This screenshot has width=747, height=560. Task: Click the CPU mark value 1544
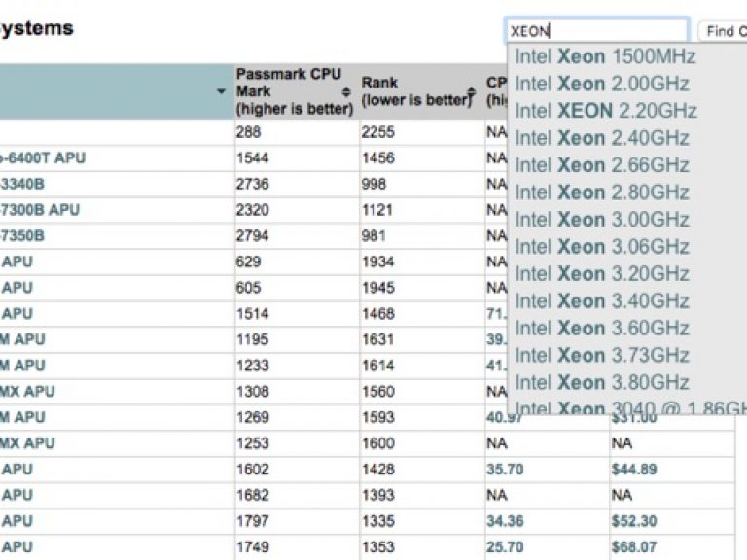pyautogui.click(x=253, y=158)
